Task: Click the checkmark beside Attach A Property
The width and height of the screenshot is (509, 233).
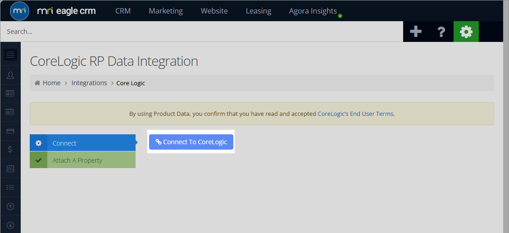Action: point(39,160)
